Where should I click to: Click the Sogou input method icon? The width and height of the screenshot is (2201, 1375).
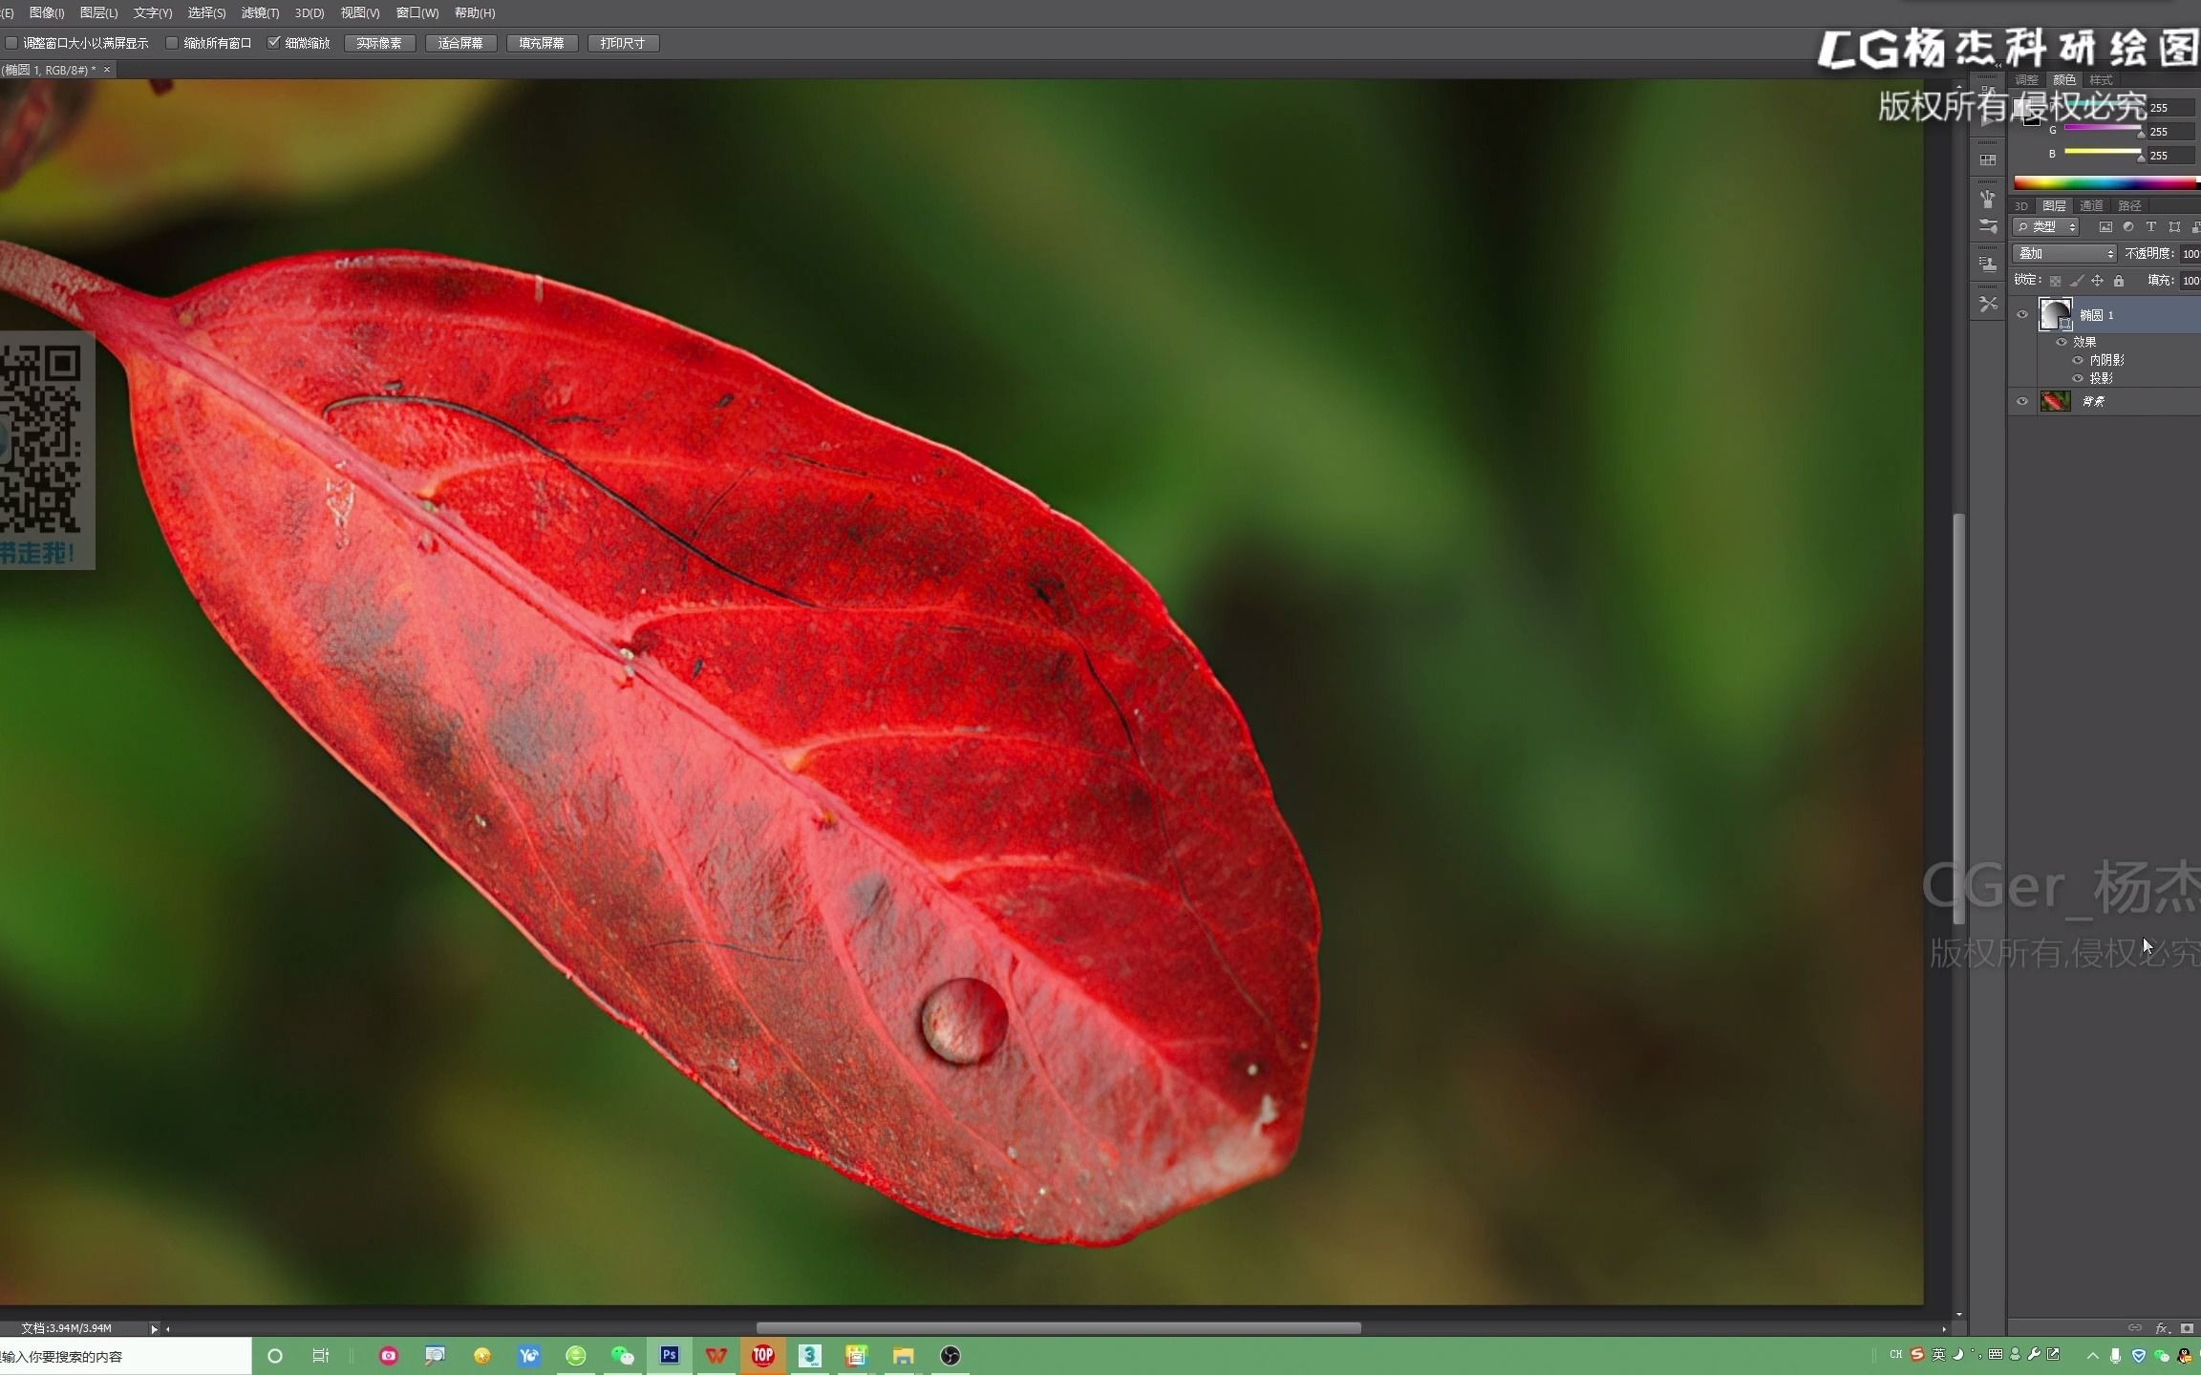[x=1917, y=1354]
